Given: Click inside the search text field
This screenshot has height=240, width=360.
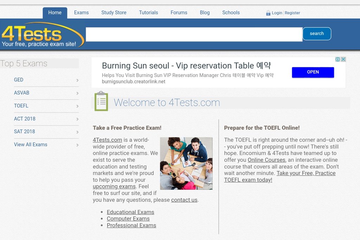Looking at the screenshot, I should [x=194, y=34].
